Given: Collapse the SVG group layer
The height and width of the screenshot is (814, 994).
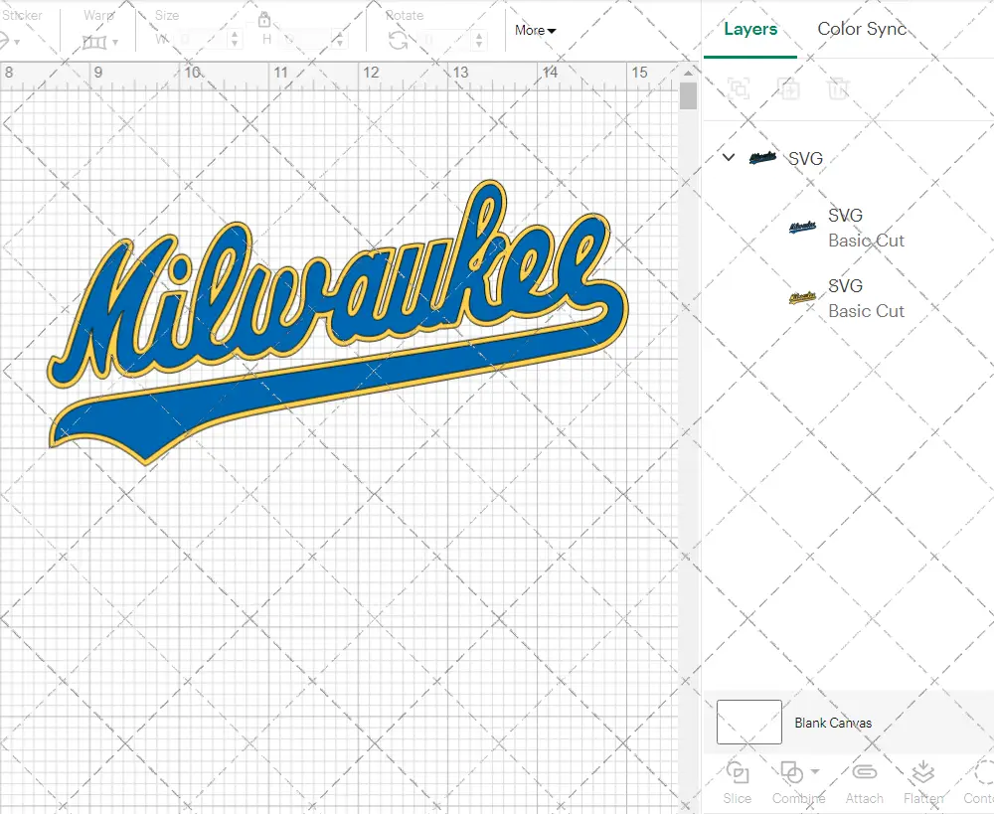Looking at the screenshot, I should (729, 157).
